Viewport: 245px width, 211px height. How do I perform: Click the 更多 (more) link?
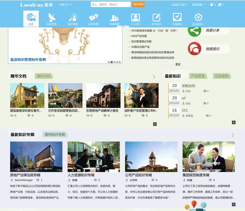pyautogui.click(x=178, y=64)
